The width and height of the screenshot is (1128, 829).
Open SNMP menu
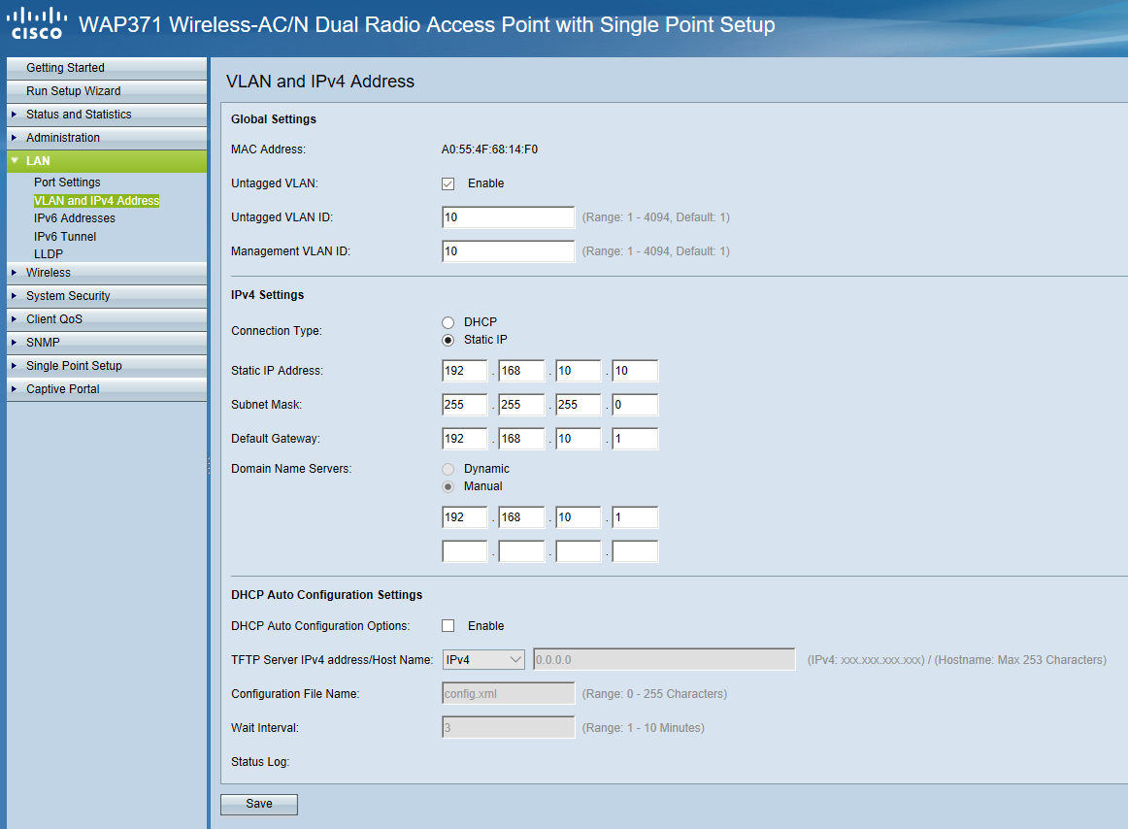point(107,343)
